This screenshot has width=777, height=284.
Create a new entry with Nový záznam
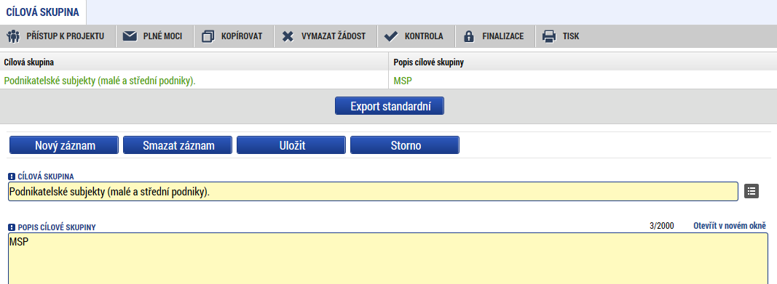point(64,145)
